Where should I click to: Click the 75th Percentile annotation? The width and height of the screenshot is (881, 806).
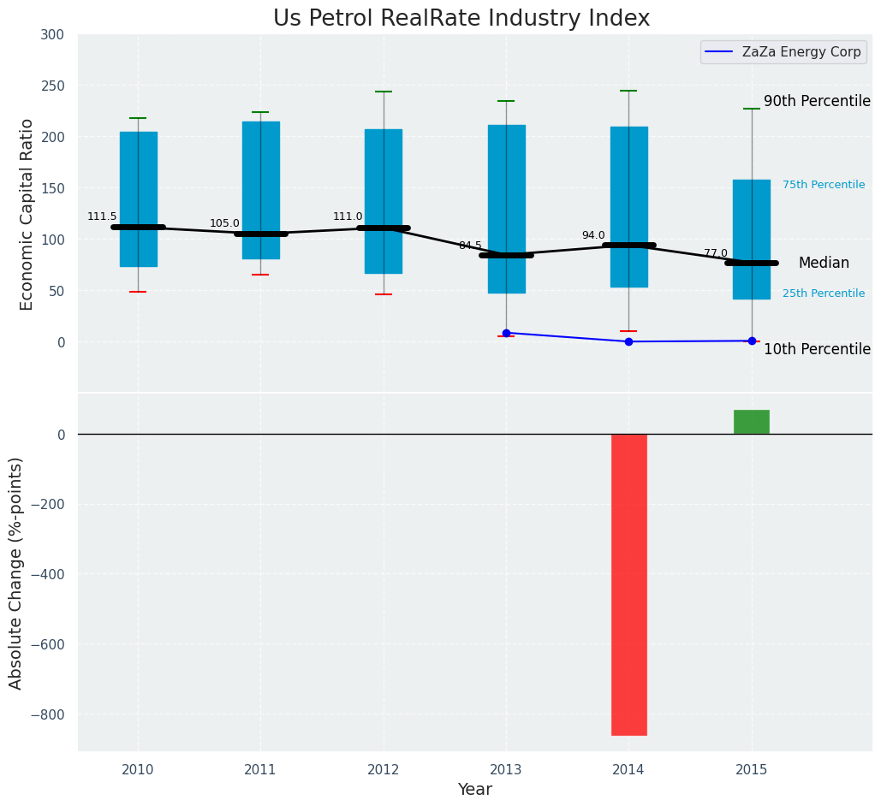click(823, 185)
